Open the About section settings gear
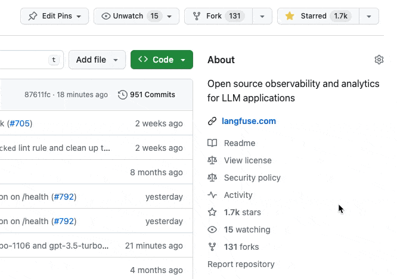 (379, 60)
